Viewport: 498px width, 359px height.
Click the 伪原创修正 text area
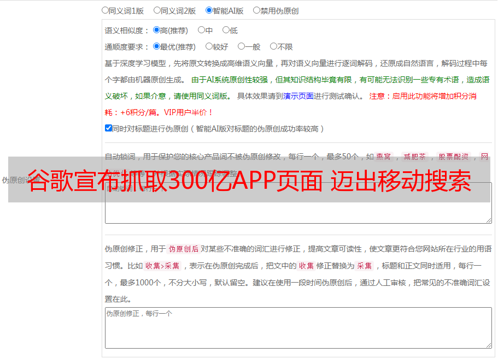click(298, 327)
